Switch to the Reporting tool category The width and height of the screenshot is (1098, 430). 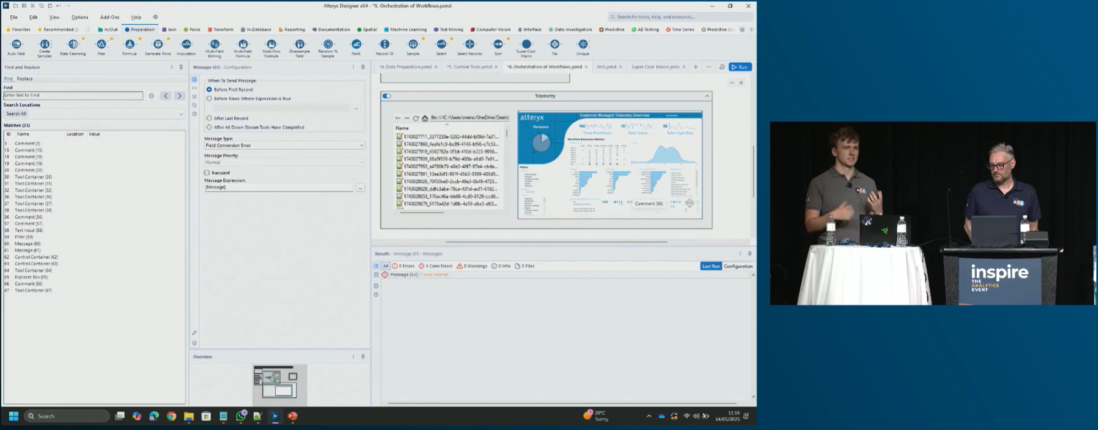[x=292, y=30]
